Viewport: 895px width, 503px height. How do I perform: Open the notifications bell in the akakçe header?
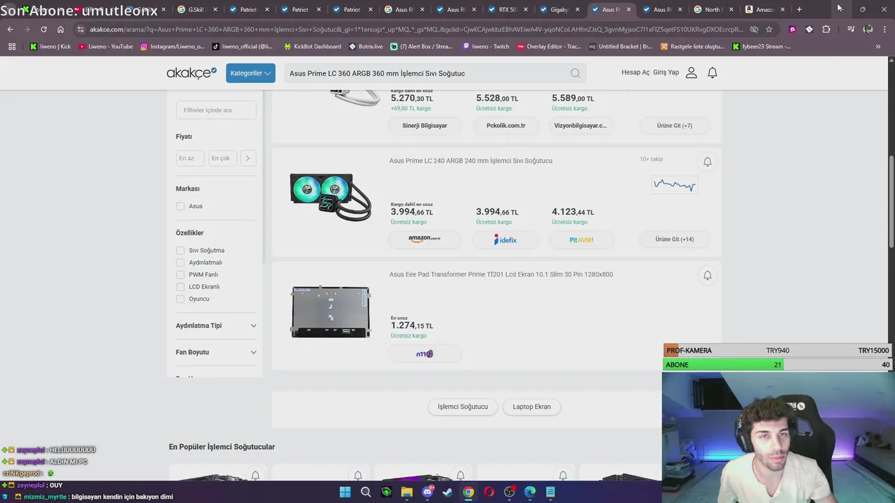(713, 73)
